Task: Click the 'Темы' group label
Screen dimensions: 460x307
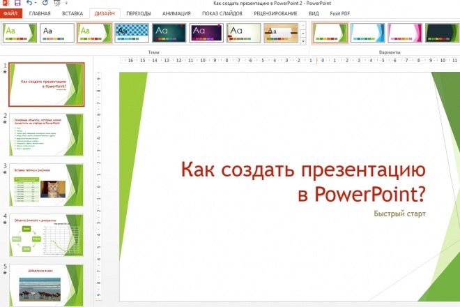Action: pyautogui.click(x=153, y=52)
